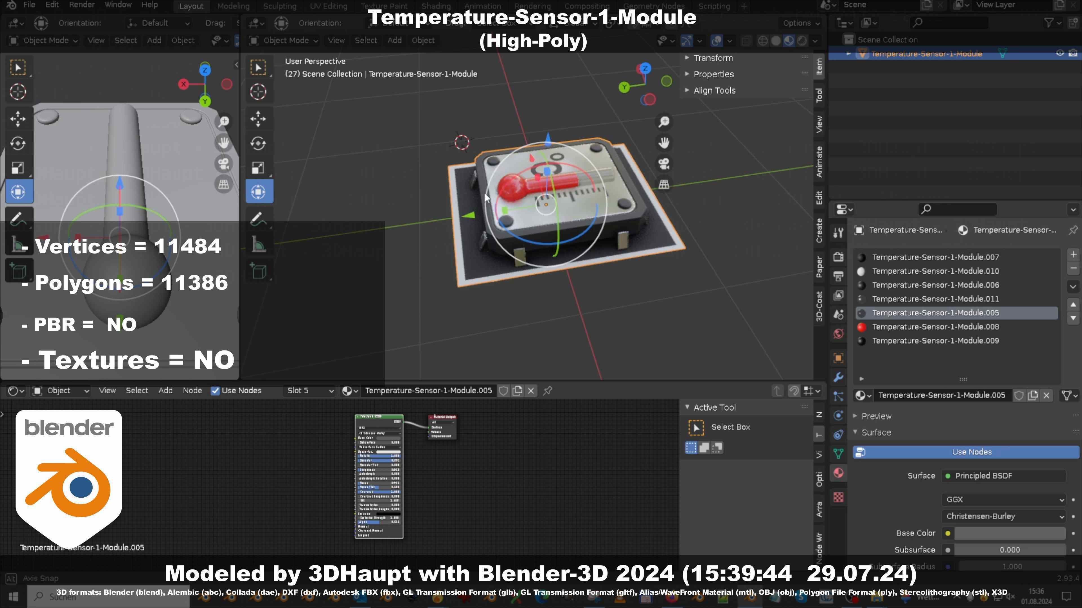
Task: Select the Select Box tool in main viewport toolbar
Action: pyautogui.click(x=258, y=68)
